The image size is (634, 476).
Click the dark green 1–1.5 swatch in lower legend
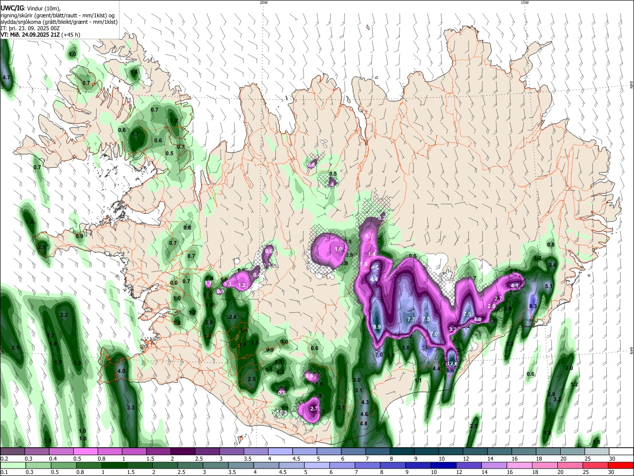pos(113,465)
